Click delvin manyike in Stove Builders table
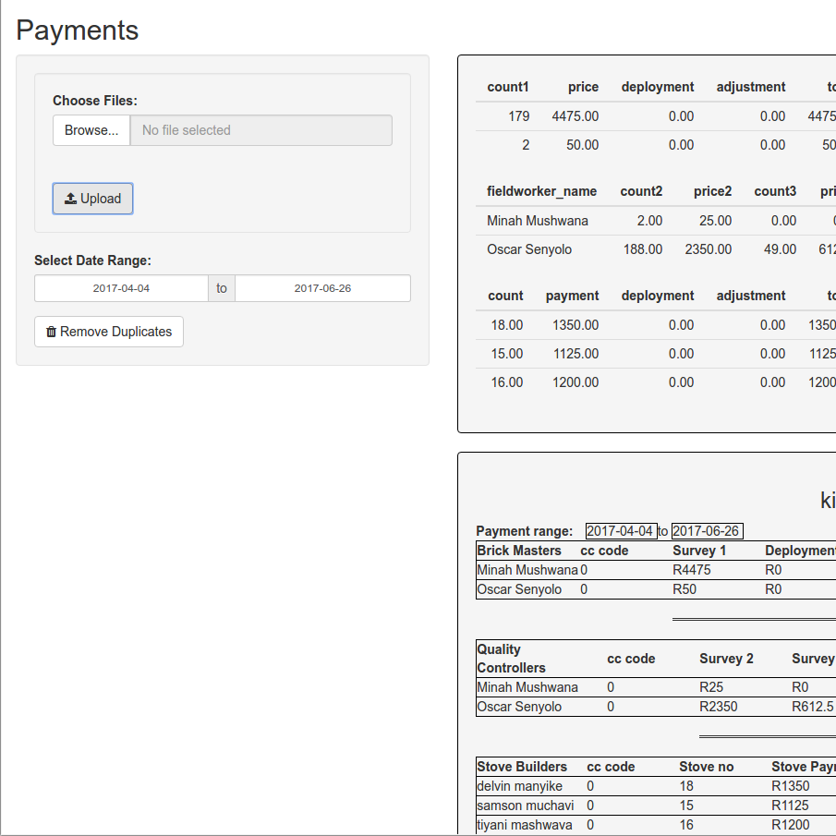This screenshot has width=836, height=836. click(519, 786)
